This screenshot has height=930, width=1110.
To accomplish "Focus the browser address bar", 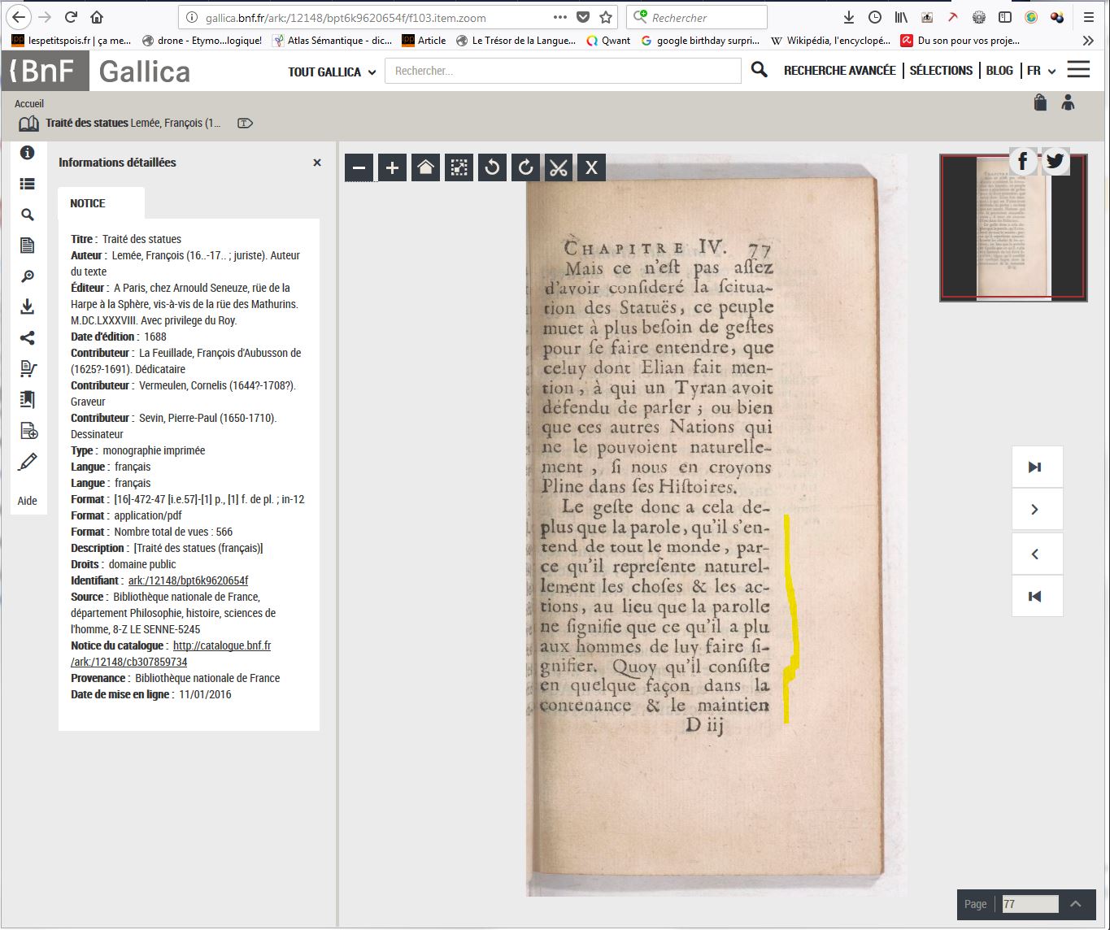I will [x=374, y=17].
